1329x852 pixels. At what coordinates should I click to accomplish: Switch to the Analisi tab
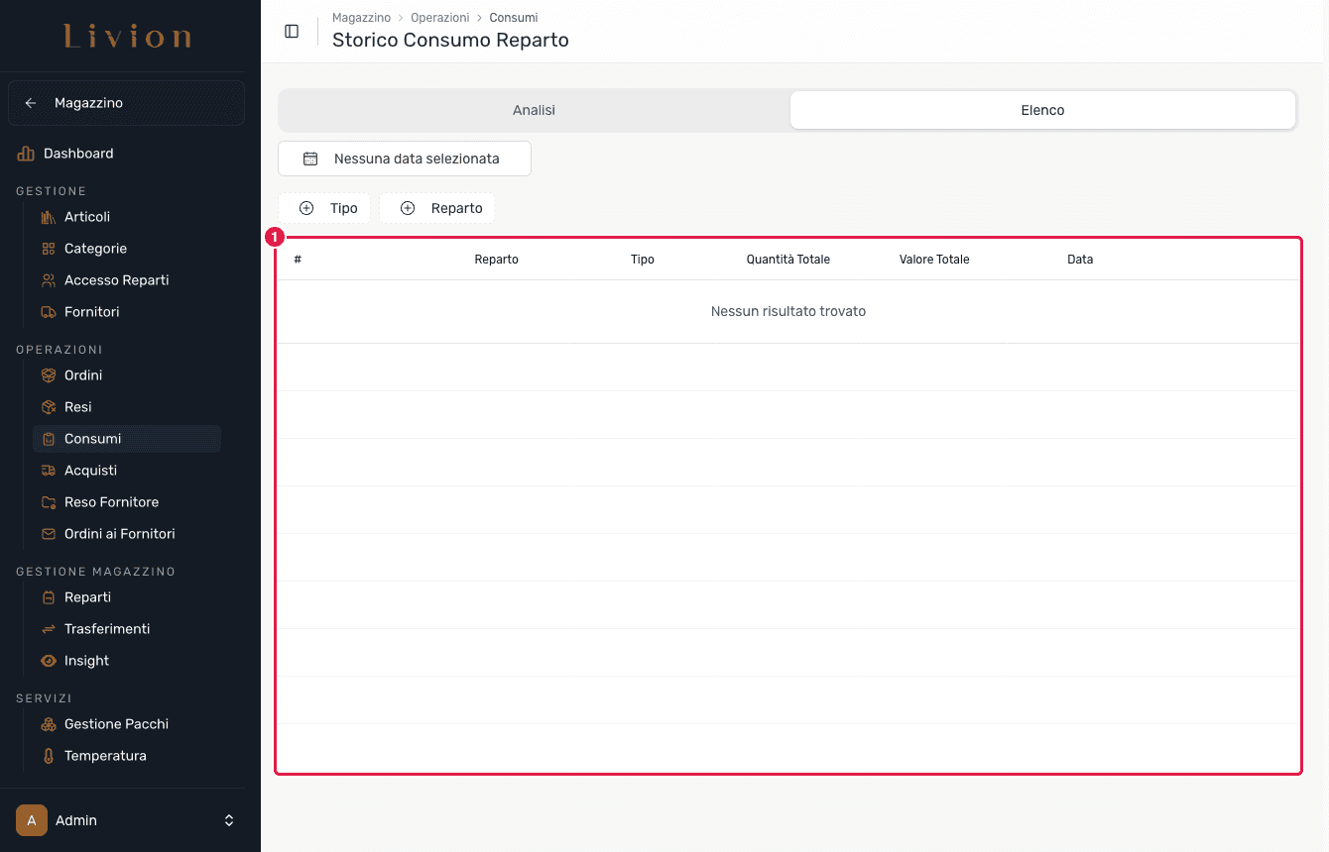coord(534,110)
